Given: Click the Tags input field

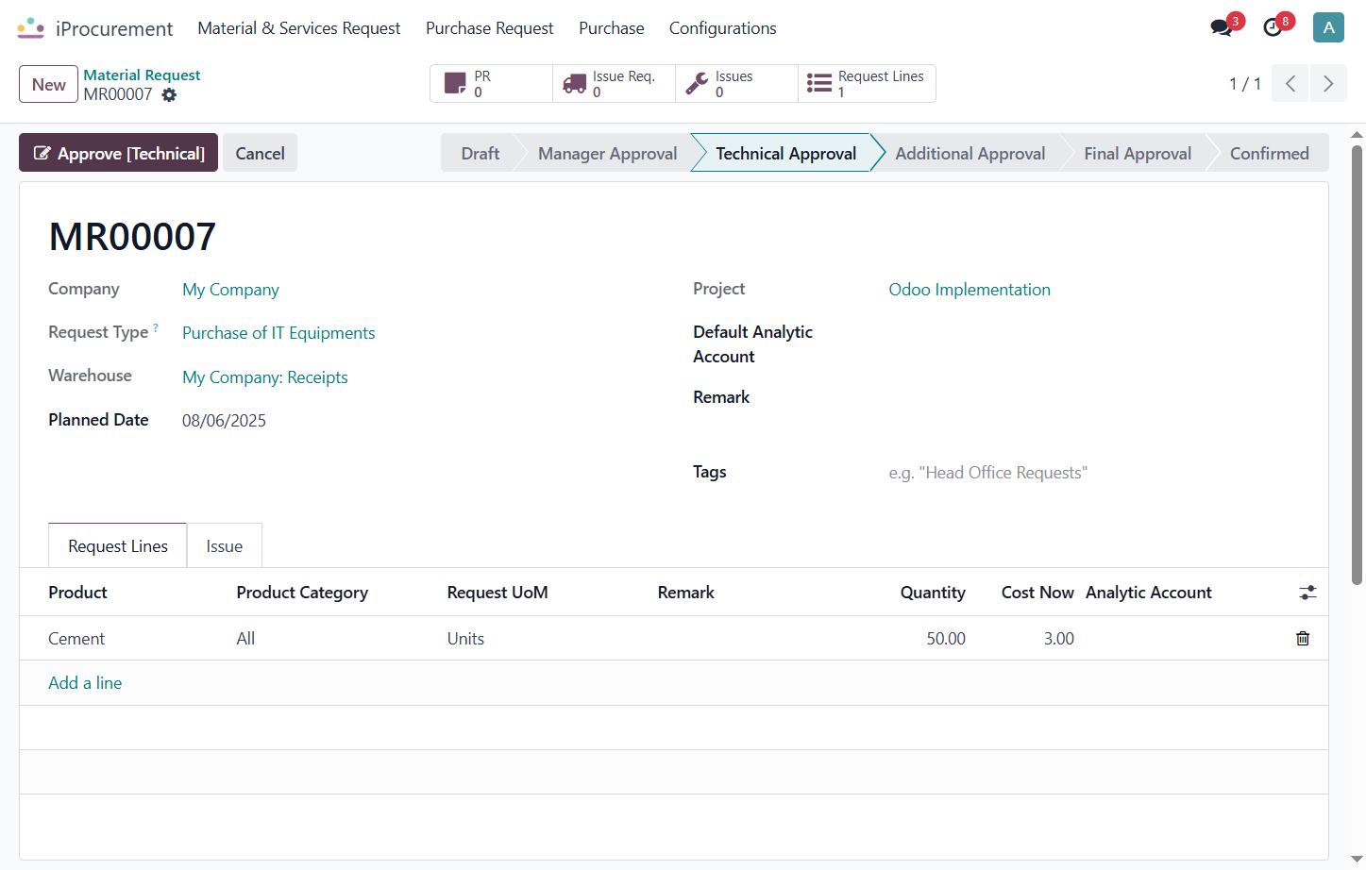Looking at the screenshot, I should point(1093,473).
